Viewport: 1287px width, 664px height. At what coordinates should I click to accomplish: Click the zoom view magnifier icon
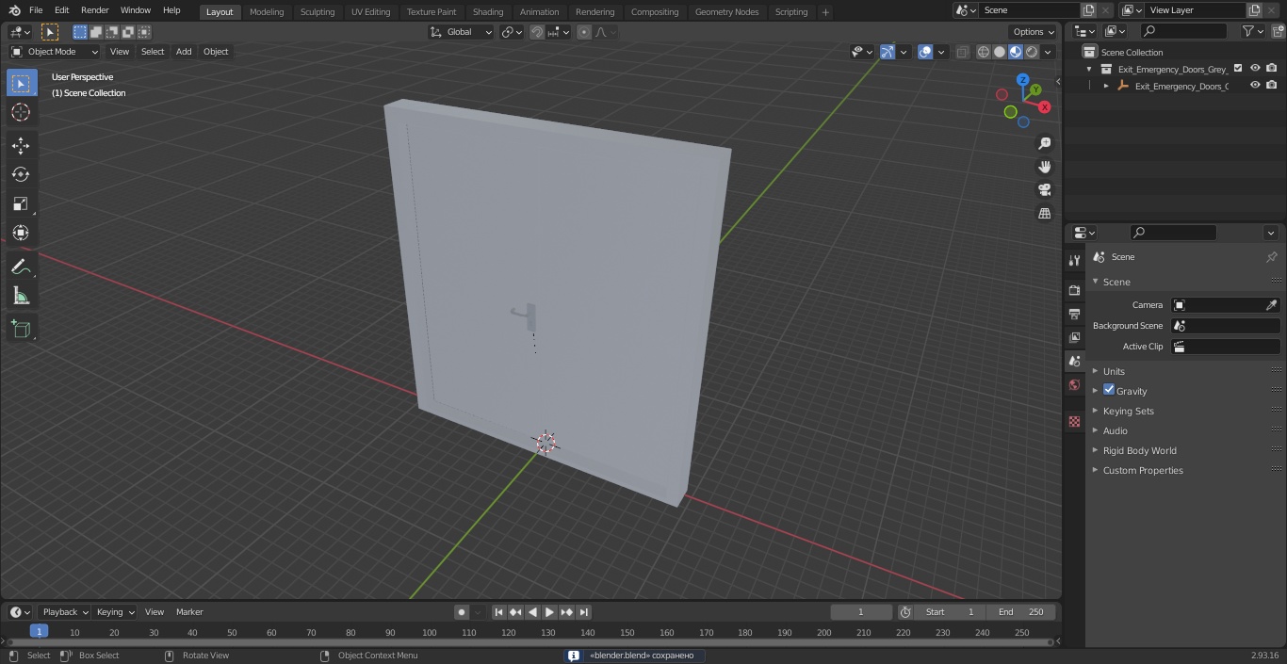click(1044, 143)
